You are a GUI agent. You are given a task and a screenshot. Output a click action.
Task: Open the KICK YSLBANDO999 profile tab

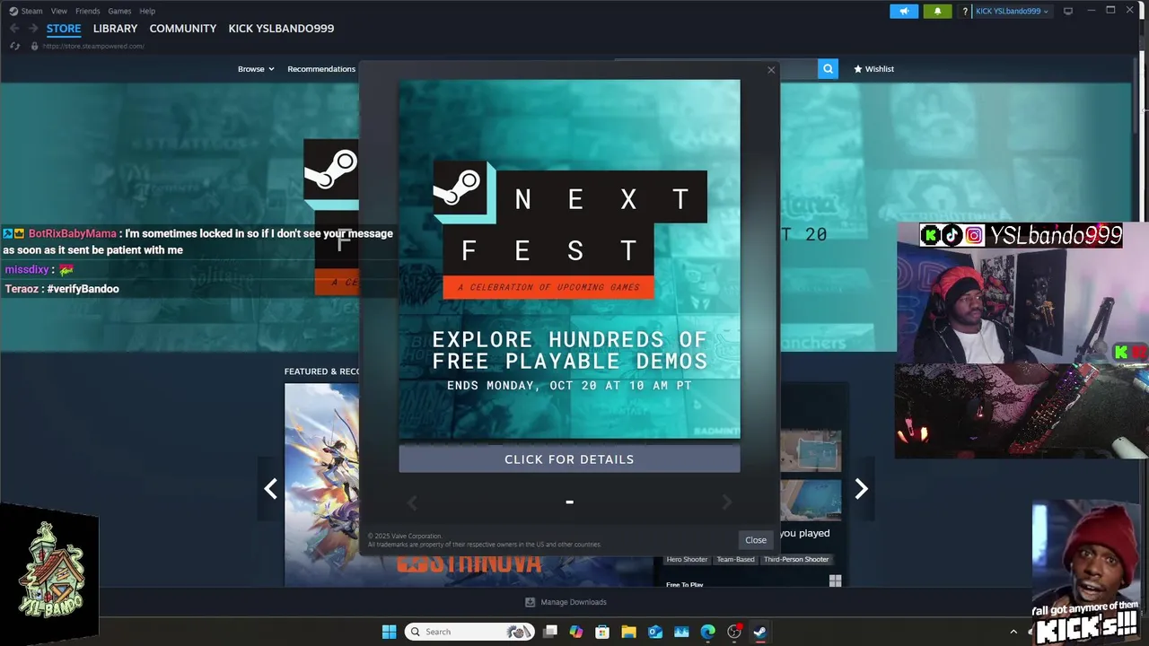click(x=281, y=29)
